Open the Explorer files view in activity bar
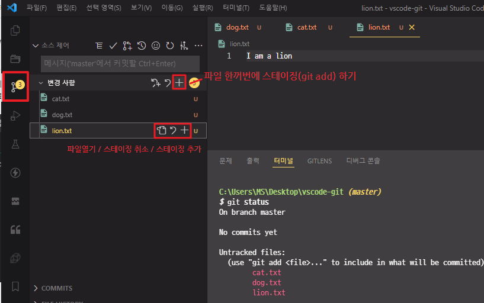This screenshot has height=303, width=484. pos(15,30)
